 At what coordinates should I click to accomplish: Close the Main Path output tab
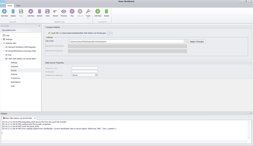35,118
